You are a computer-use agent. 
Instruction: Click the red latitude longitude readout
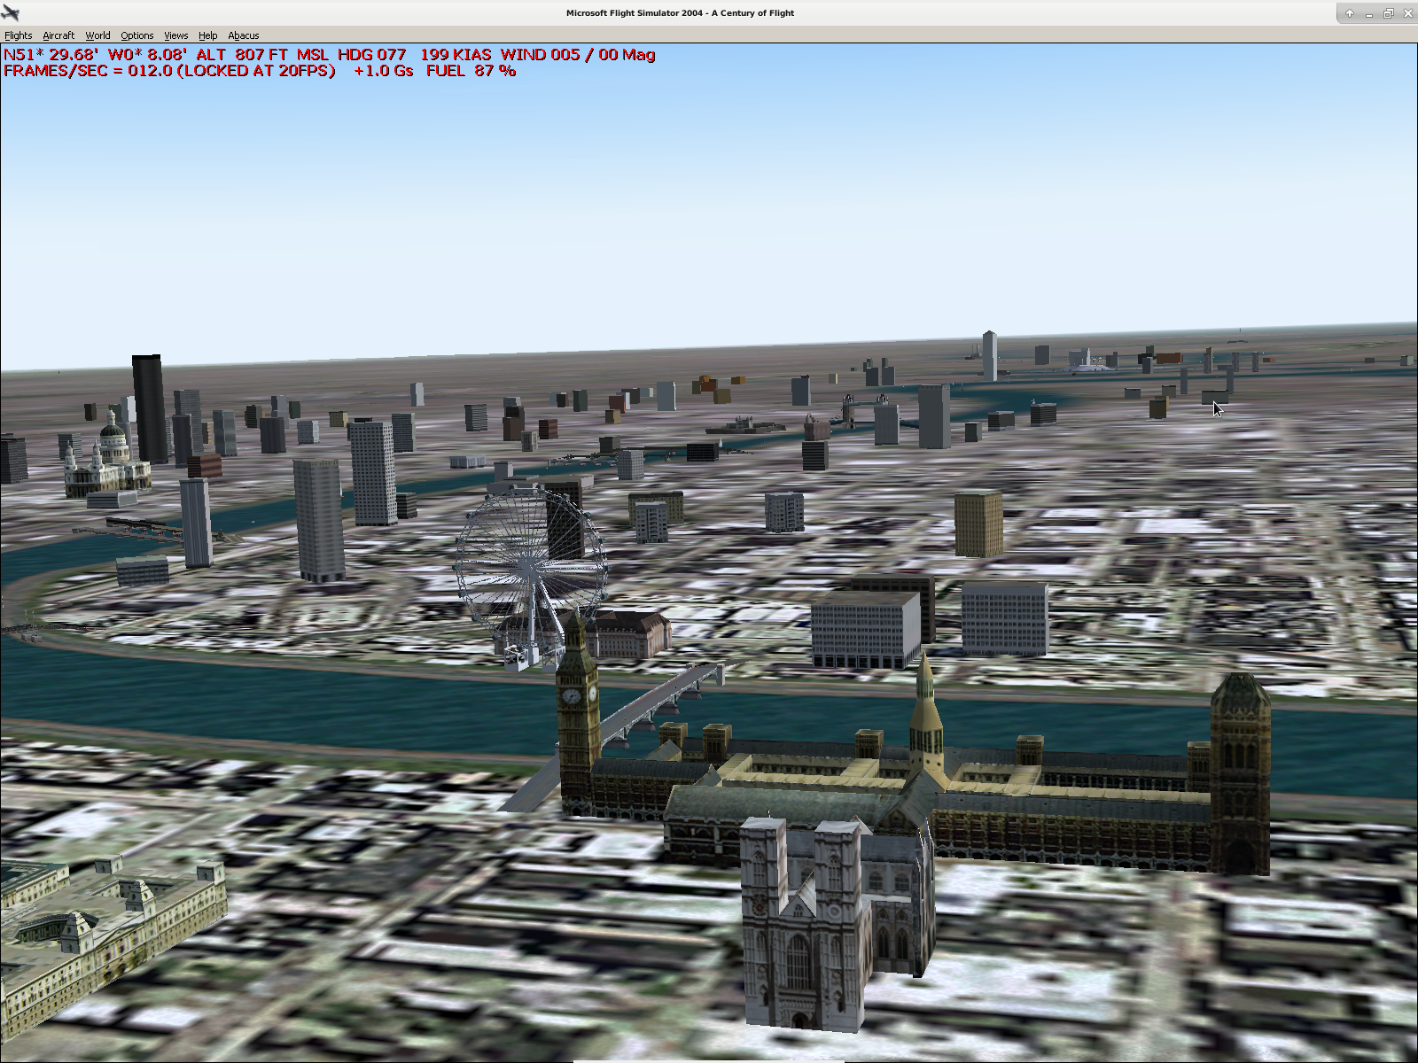(x=95, y=55)
